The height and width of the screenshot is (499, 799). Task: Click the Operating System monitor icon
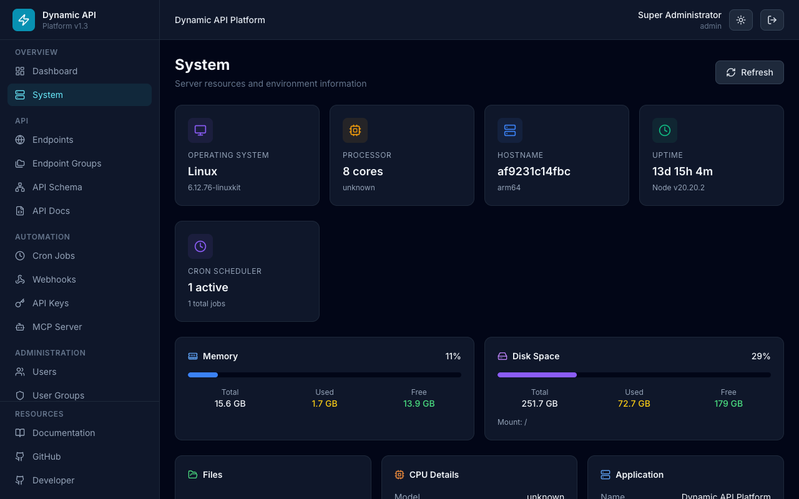click(x=200, y=130)
